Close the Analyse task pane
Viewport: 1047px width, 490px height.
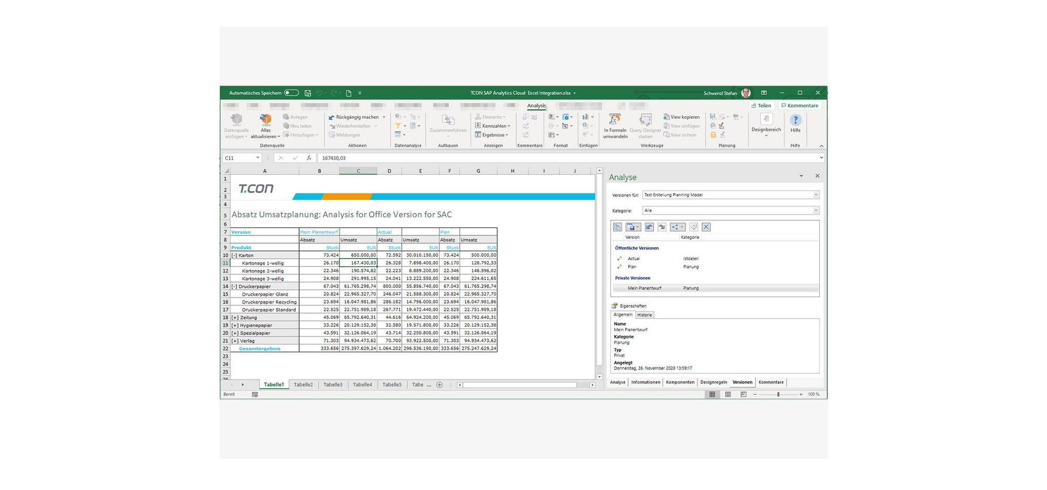tap(817, 176)
